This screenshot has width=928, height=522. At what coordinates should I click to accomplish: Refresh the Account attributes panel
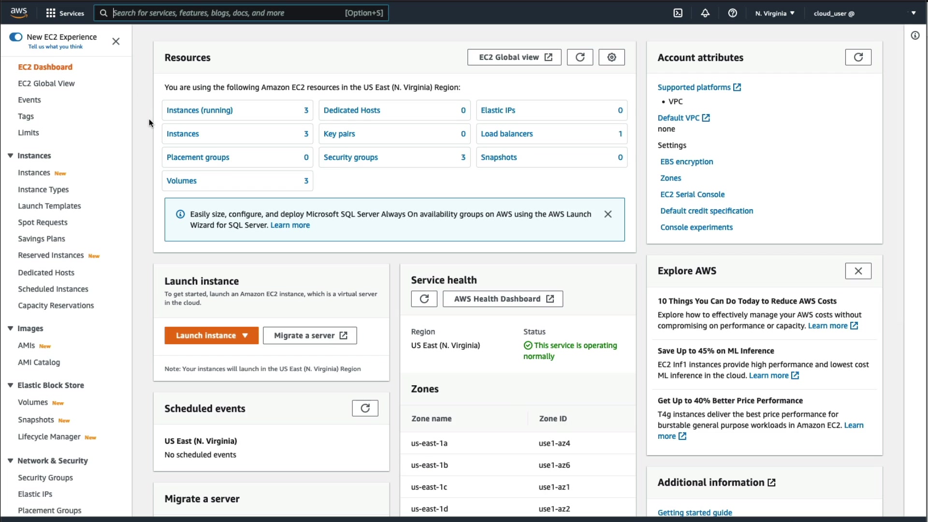click(x=858, y=57)
